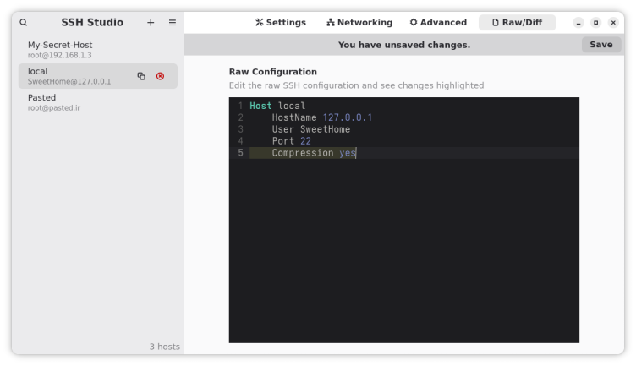
Task: Save the unsaved changes
Action: (x=600, y=45)
